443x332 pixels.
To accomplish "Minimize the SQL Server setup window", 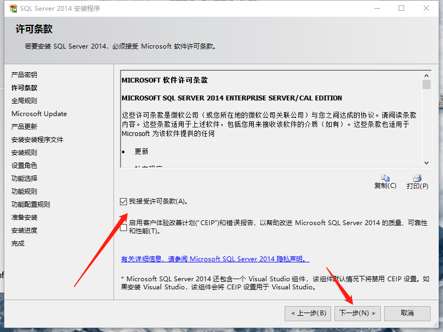I will [377, 9].
